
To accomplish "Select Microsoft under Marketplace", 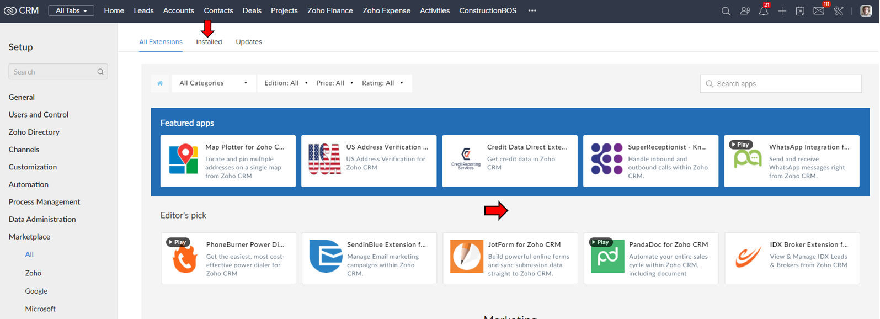I will coord(40,309).
